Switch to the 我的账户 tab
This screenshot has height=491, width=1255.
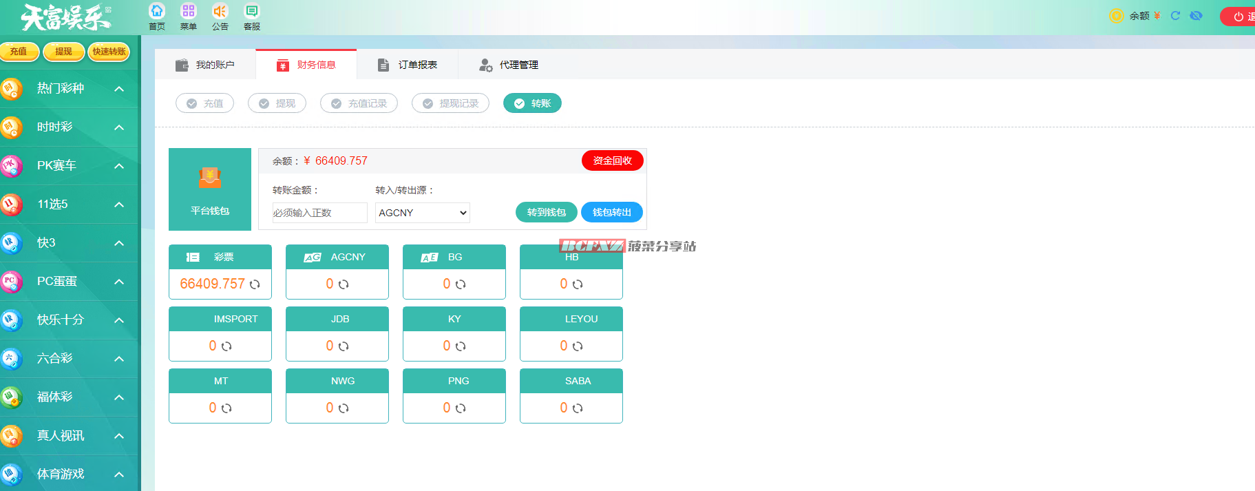click(x=205, y=65)
